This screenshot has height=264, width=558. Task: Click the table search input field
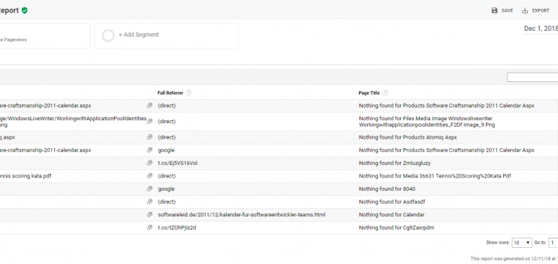[532, 77]
